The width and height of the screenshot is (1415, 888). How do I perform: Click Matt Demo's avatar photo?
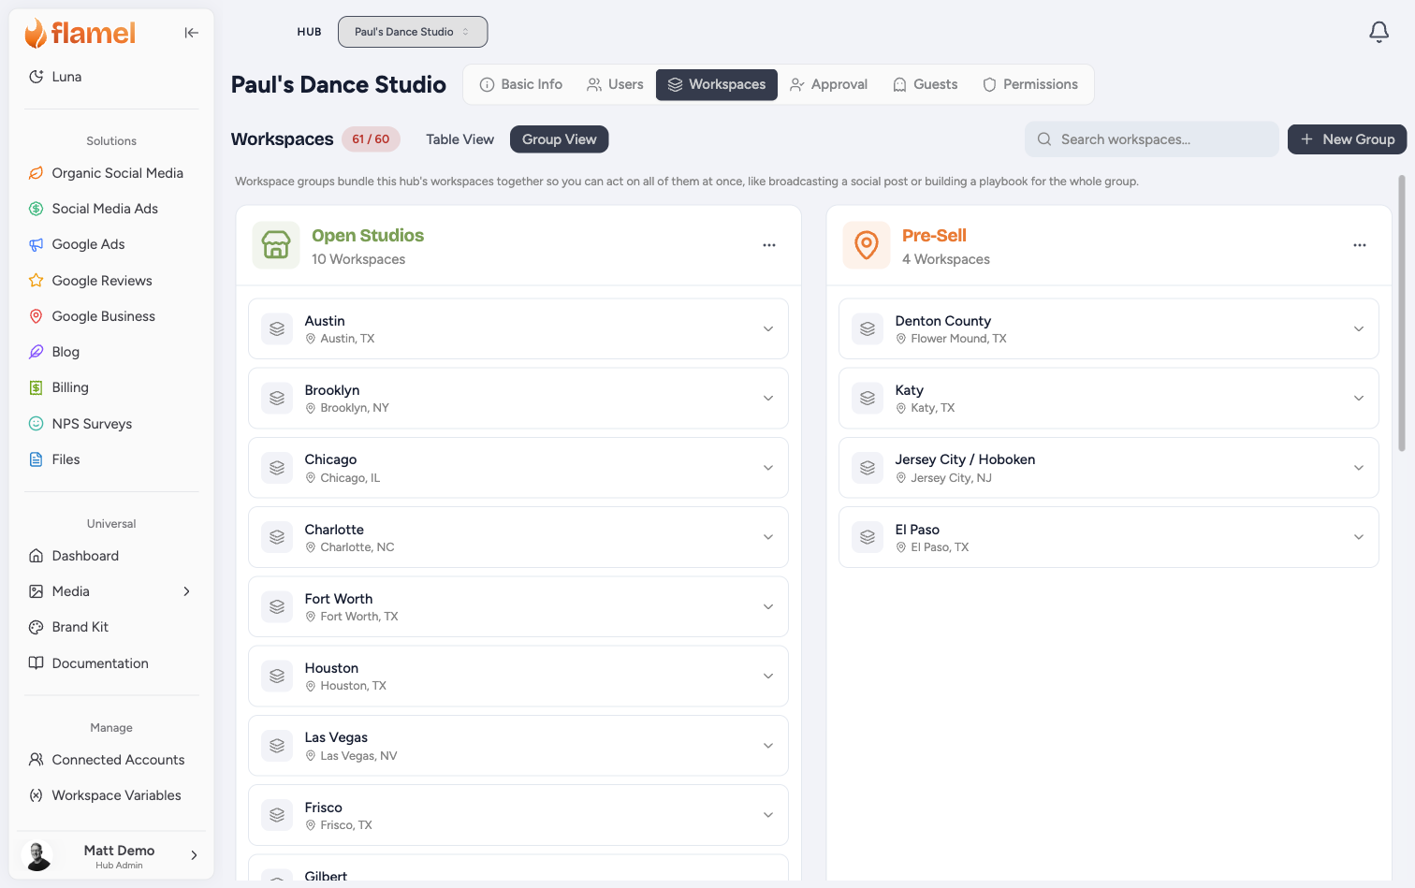tap(37, 855)
